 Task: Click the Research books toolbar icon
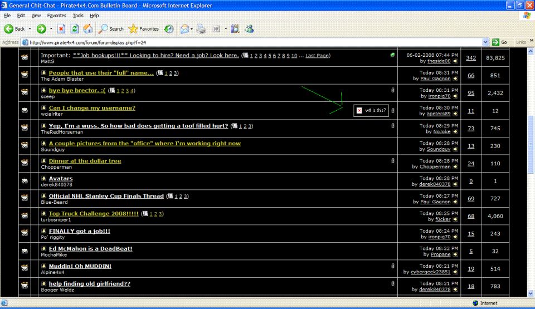pyautogui.click(x=235, y=29)
